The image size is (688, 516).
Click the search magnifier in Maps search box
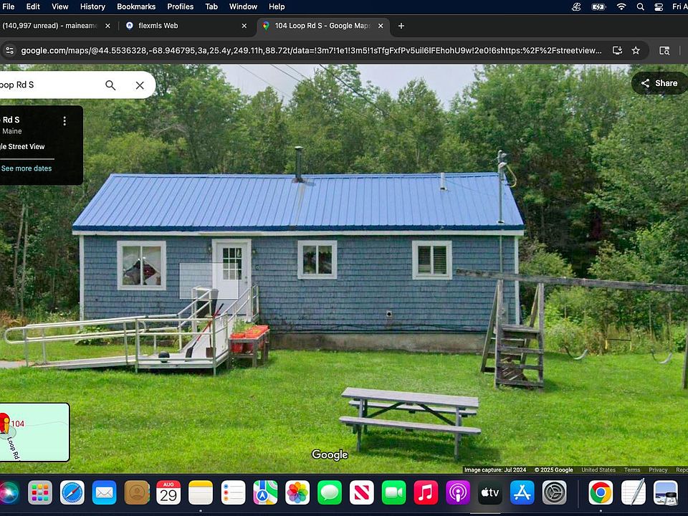110,85
